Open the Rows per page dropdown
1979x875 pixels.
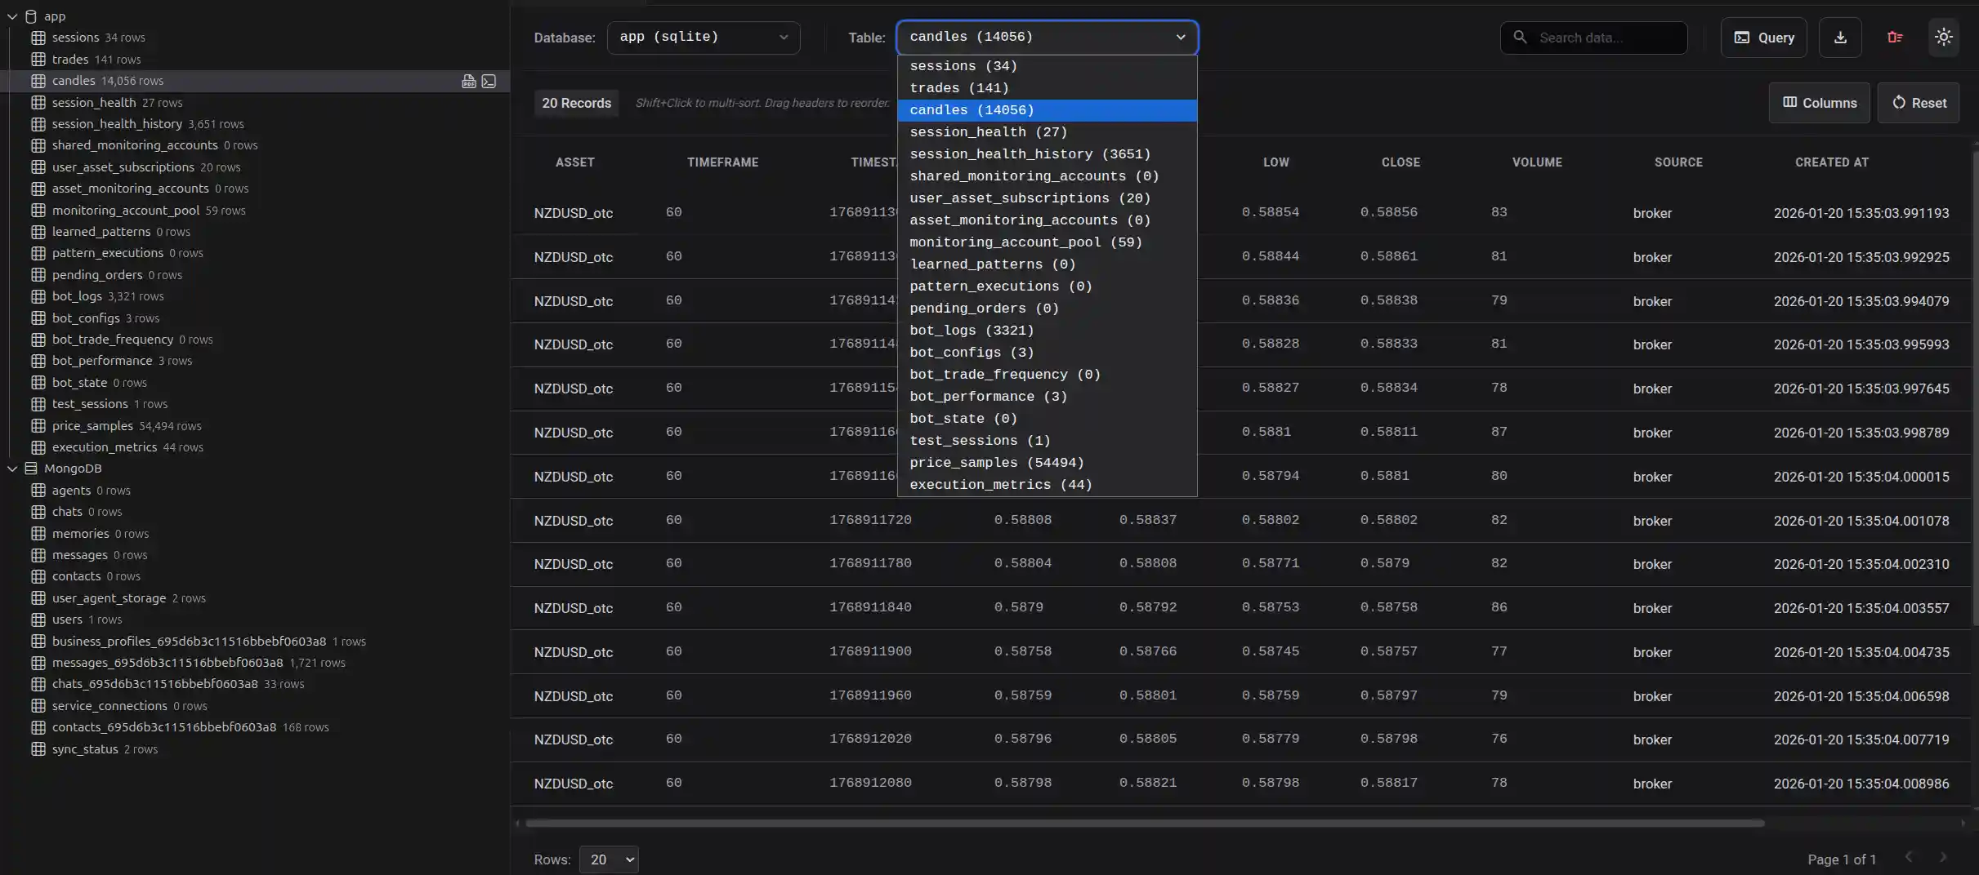click(x=609, y=859)
